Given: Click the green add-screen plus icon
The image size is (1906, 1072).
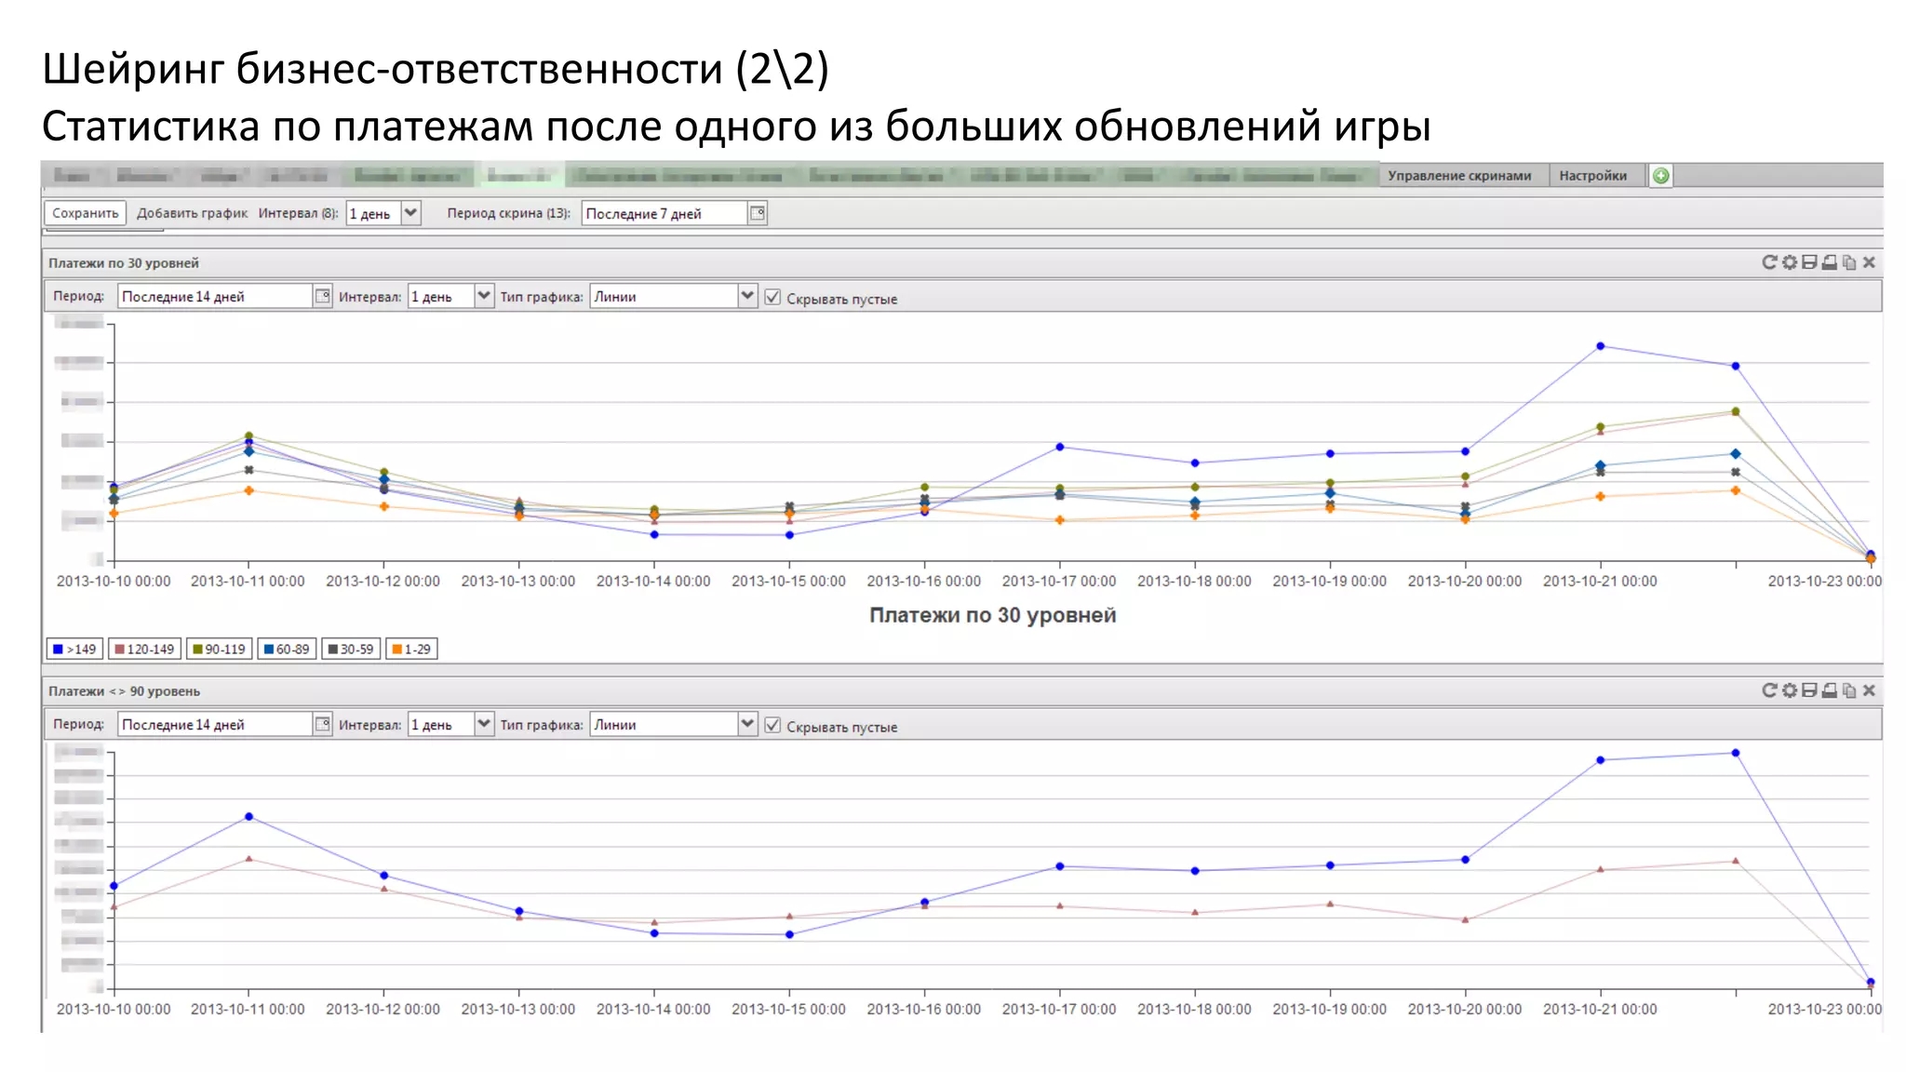Looking at the screenshot, I should pos(1661,176).
